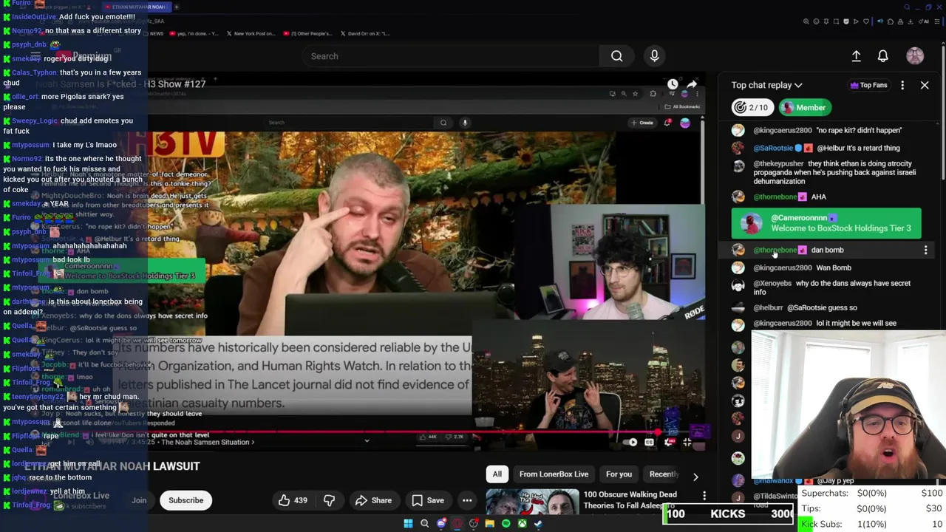Open the New York Post bookmark
This screenshot has height=532, width=946.
[251, 33]
